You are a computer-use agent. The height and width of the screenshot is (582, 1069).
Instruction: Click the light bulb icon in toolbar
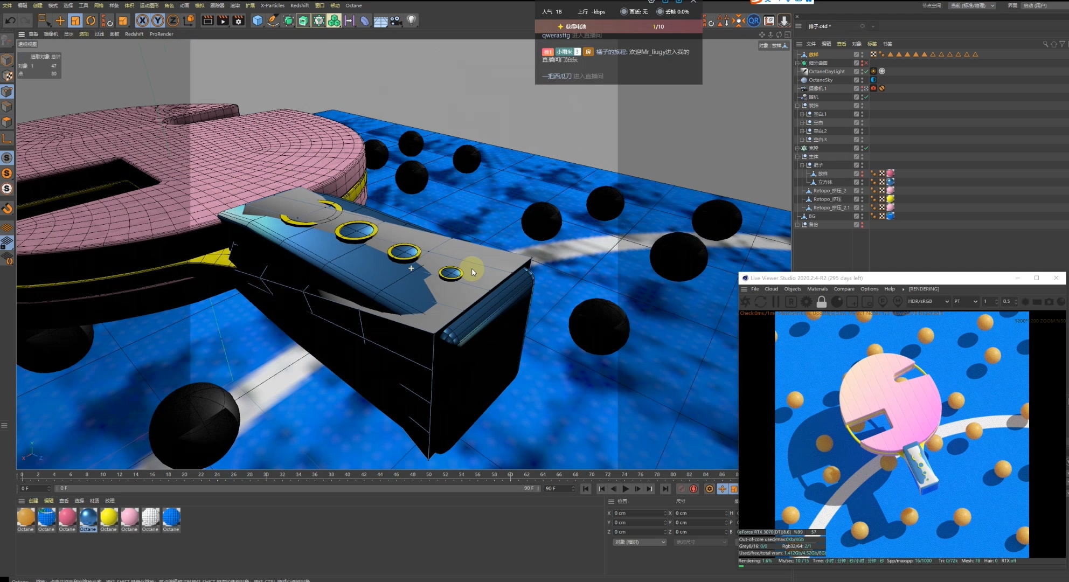[x=412, y=20]
